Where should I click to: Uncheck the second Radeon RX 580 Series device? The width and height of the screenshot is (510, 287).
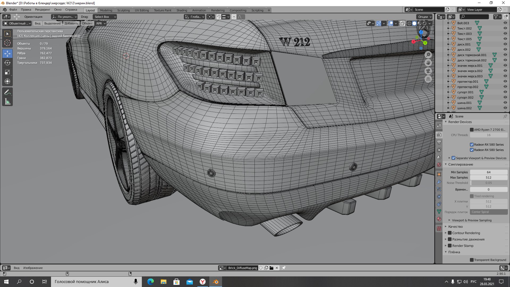tap(472, 150)
